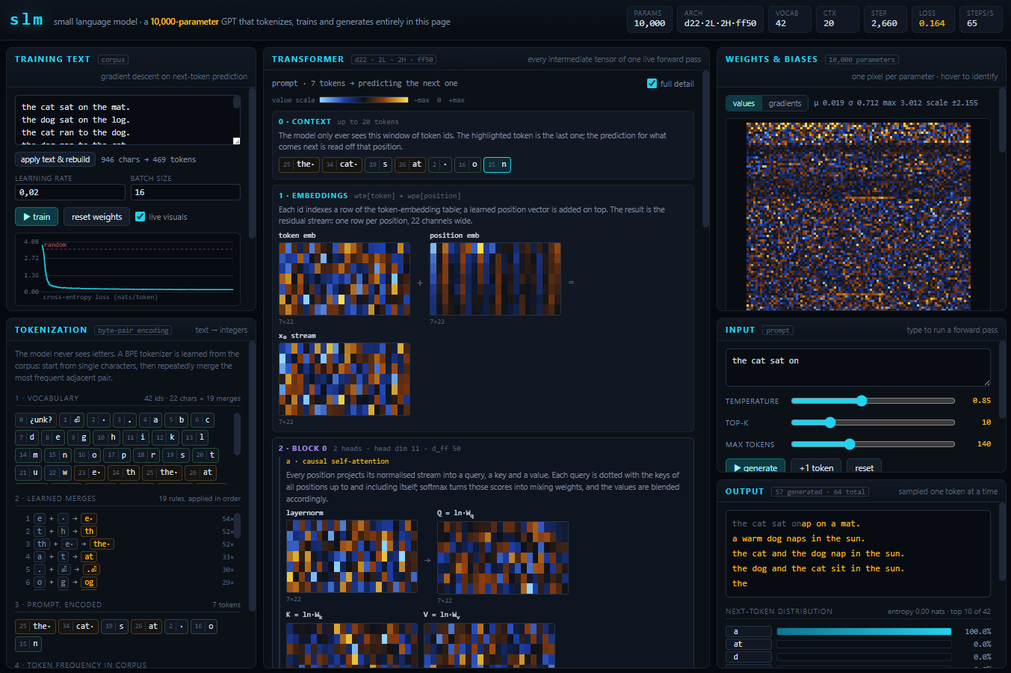Click the x₀ stream heatmap

point(344,379)
